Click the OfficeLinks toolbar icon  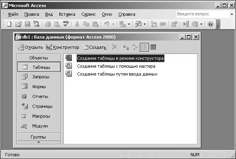(x=123, y=24)
